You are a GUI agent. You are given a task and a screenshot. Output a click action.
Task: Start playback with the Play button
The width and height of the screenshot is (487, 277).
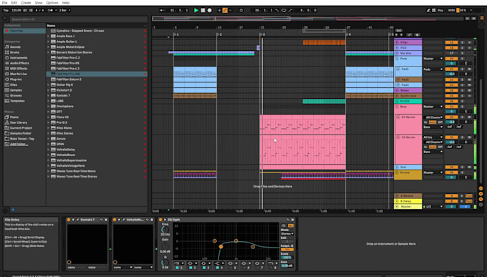[196, 10]
